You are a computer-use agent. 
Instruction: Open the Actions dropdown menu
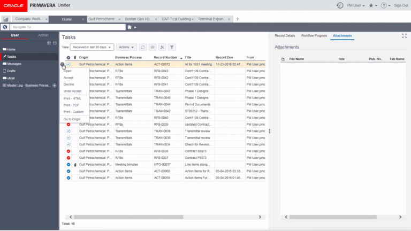pos(127,47)
